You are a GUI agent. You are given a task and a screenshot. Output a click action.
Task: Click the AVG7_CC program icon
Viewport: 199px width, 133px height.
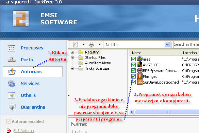[140, 65]
